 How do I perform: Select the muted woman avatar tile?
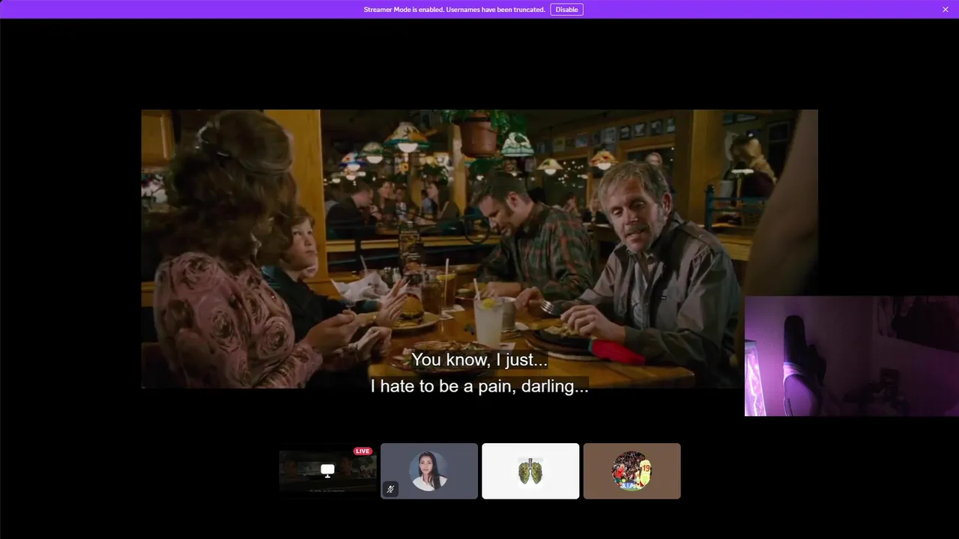coord(429,471)
